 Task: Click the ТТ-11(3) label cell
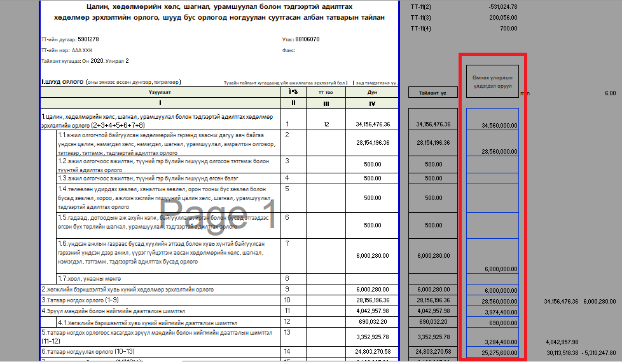420,18
